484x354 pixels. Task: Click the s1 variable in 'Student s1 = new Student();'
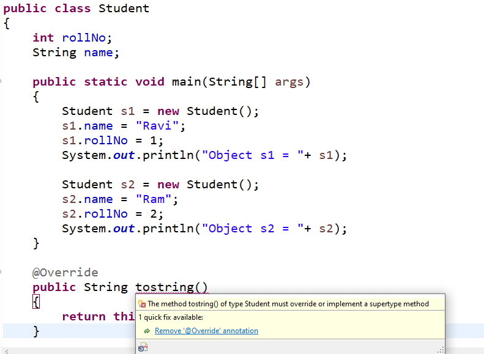pos(127,111)
